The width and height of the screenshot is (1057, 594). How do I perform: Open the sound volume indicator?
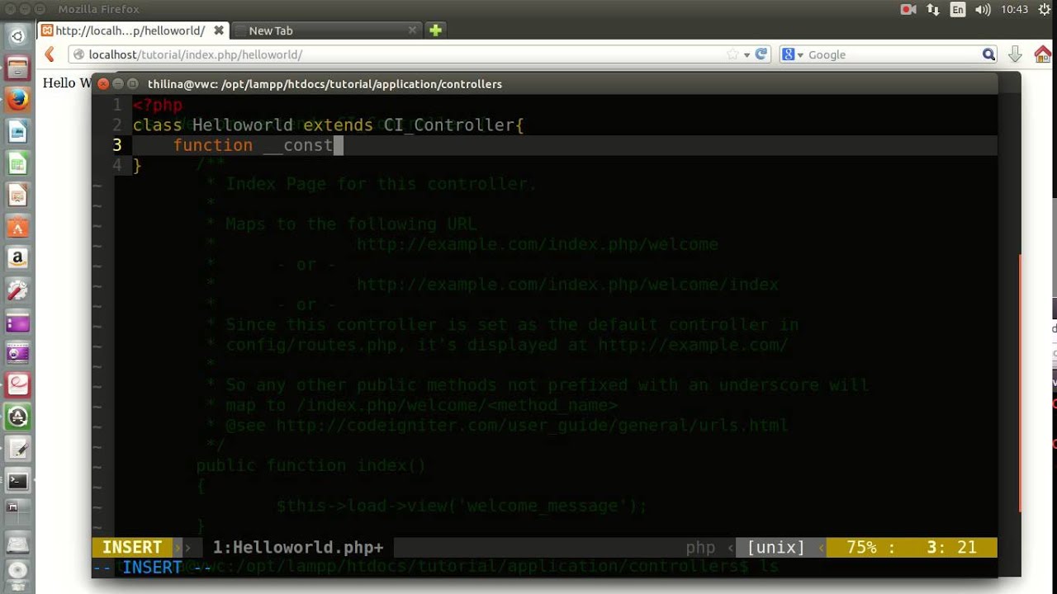tap(982, 9)
